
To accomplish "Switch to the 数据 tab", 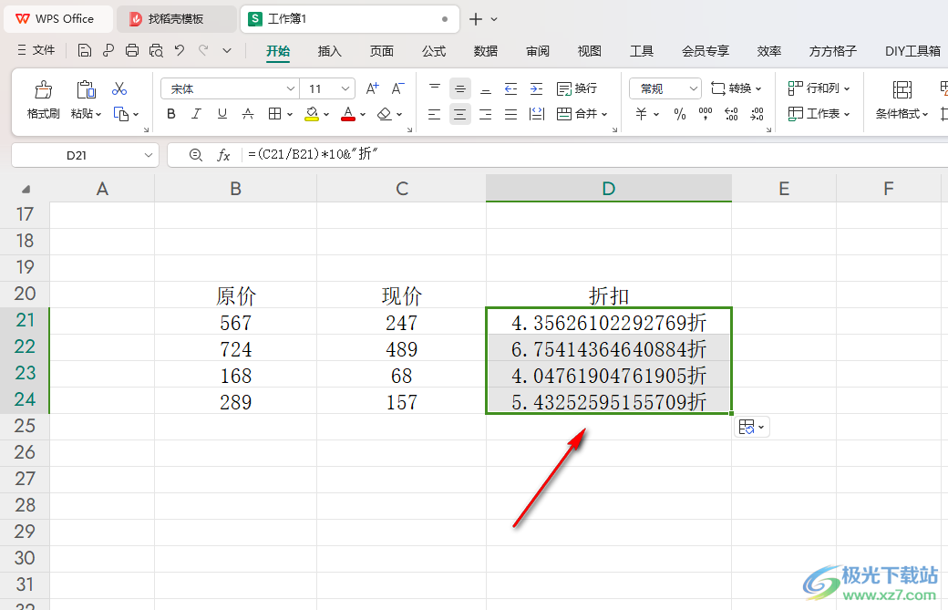I will (x=486, y=51).
